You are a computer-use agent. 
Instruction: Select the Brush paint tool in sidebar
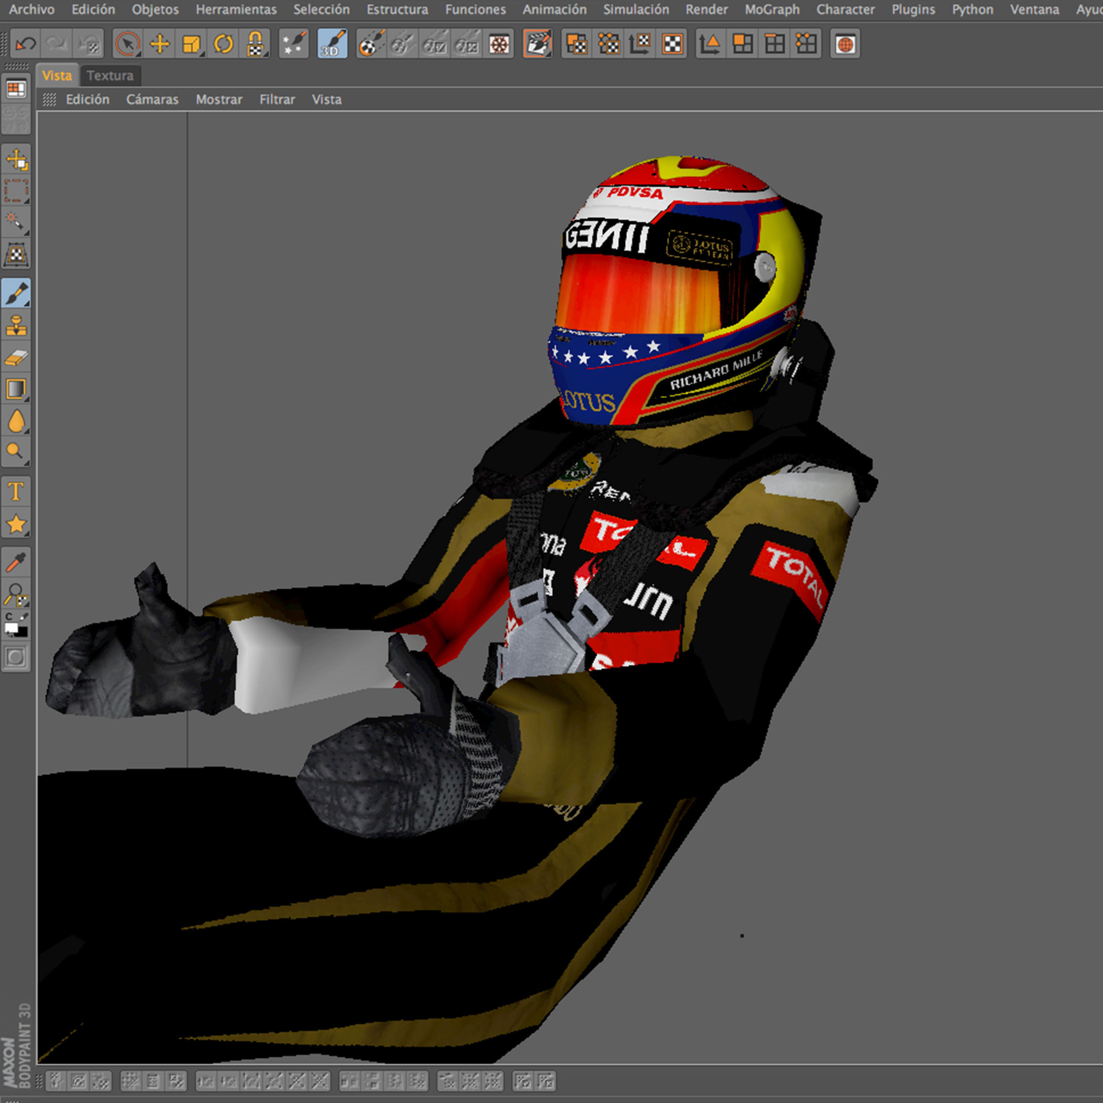(x=16, y=293)
